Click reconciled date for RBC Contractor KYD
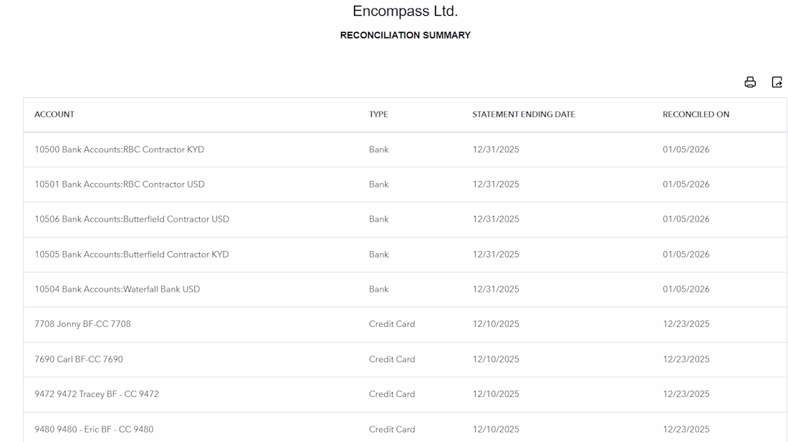The image size is (788, 442). (x=686, y=149)
